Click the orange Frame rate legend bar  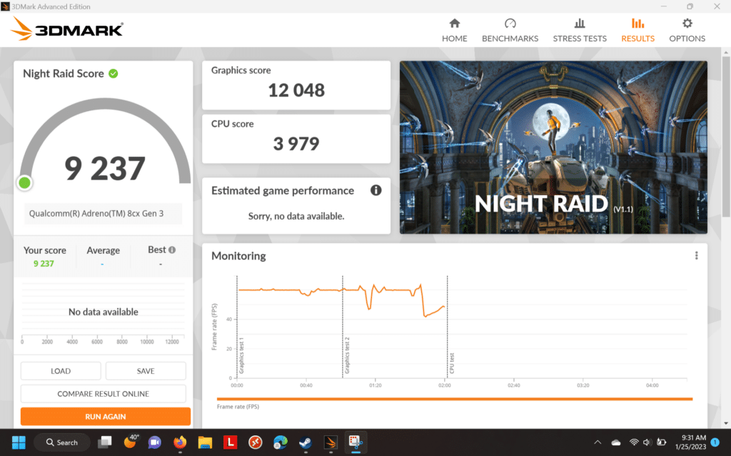click(x=455, y=399)
